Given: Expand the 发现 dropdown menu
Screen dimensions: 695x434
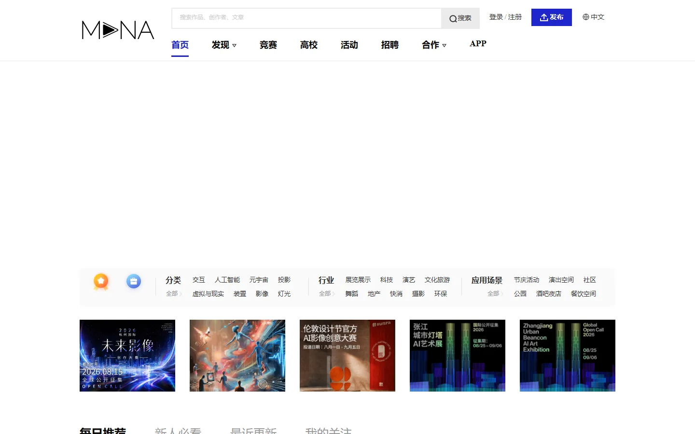Looking at the screenshot, I should (224, 45).
